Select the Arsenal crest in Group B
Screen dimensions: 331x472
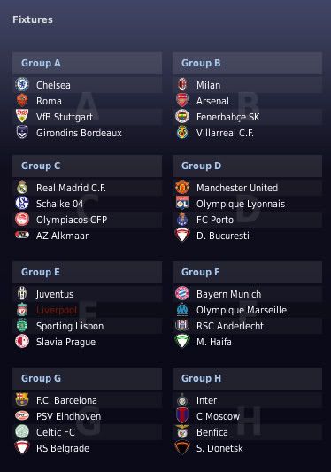pyautogui.click(x=182, y=101)
